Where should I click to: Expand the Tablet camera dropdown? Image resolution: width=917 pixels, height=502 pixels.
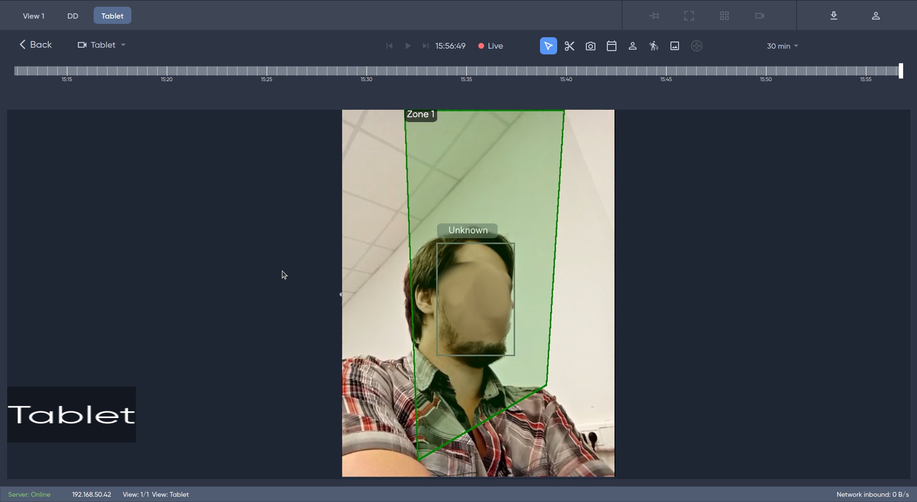tap(102, 45)
